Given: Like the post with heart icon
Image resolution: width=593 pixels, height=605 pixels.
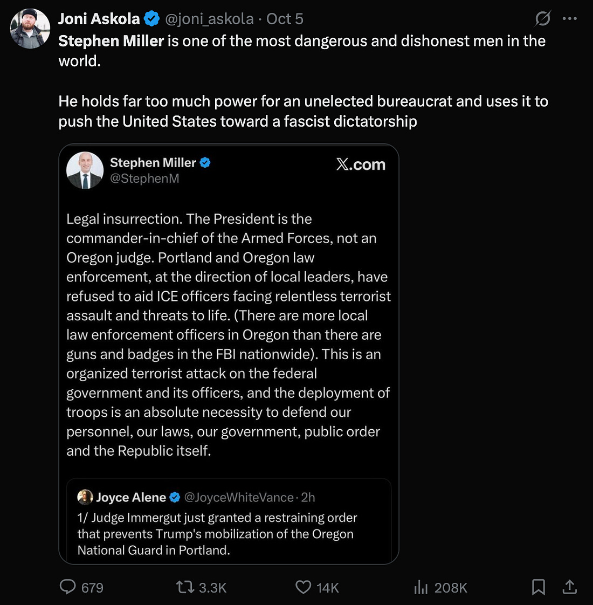Looking at the screenshot, I should [304, 587].
